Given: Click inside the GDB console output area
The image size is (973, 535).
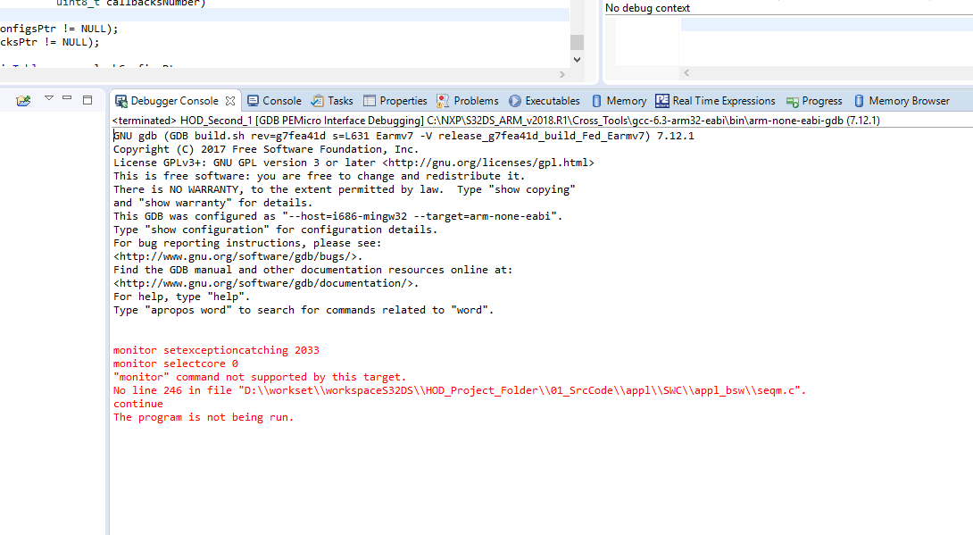Looking at the screenshot, I should (357, 268).
